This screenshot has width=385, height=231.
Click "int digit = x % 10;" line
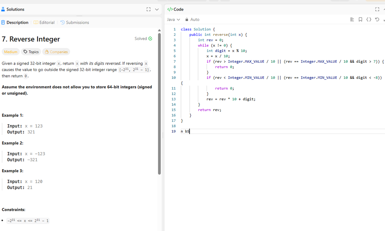(x=227, y=51)
